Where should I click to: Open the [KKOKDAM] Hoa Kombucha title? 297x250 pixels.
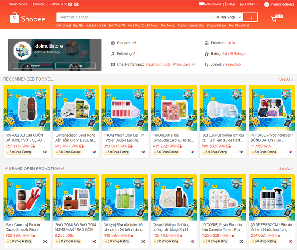point(173,138)
